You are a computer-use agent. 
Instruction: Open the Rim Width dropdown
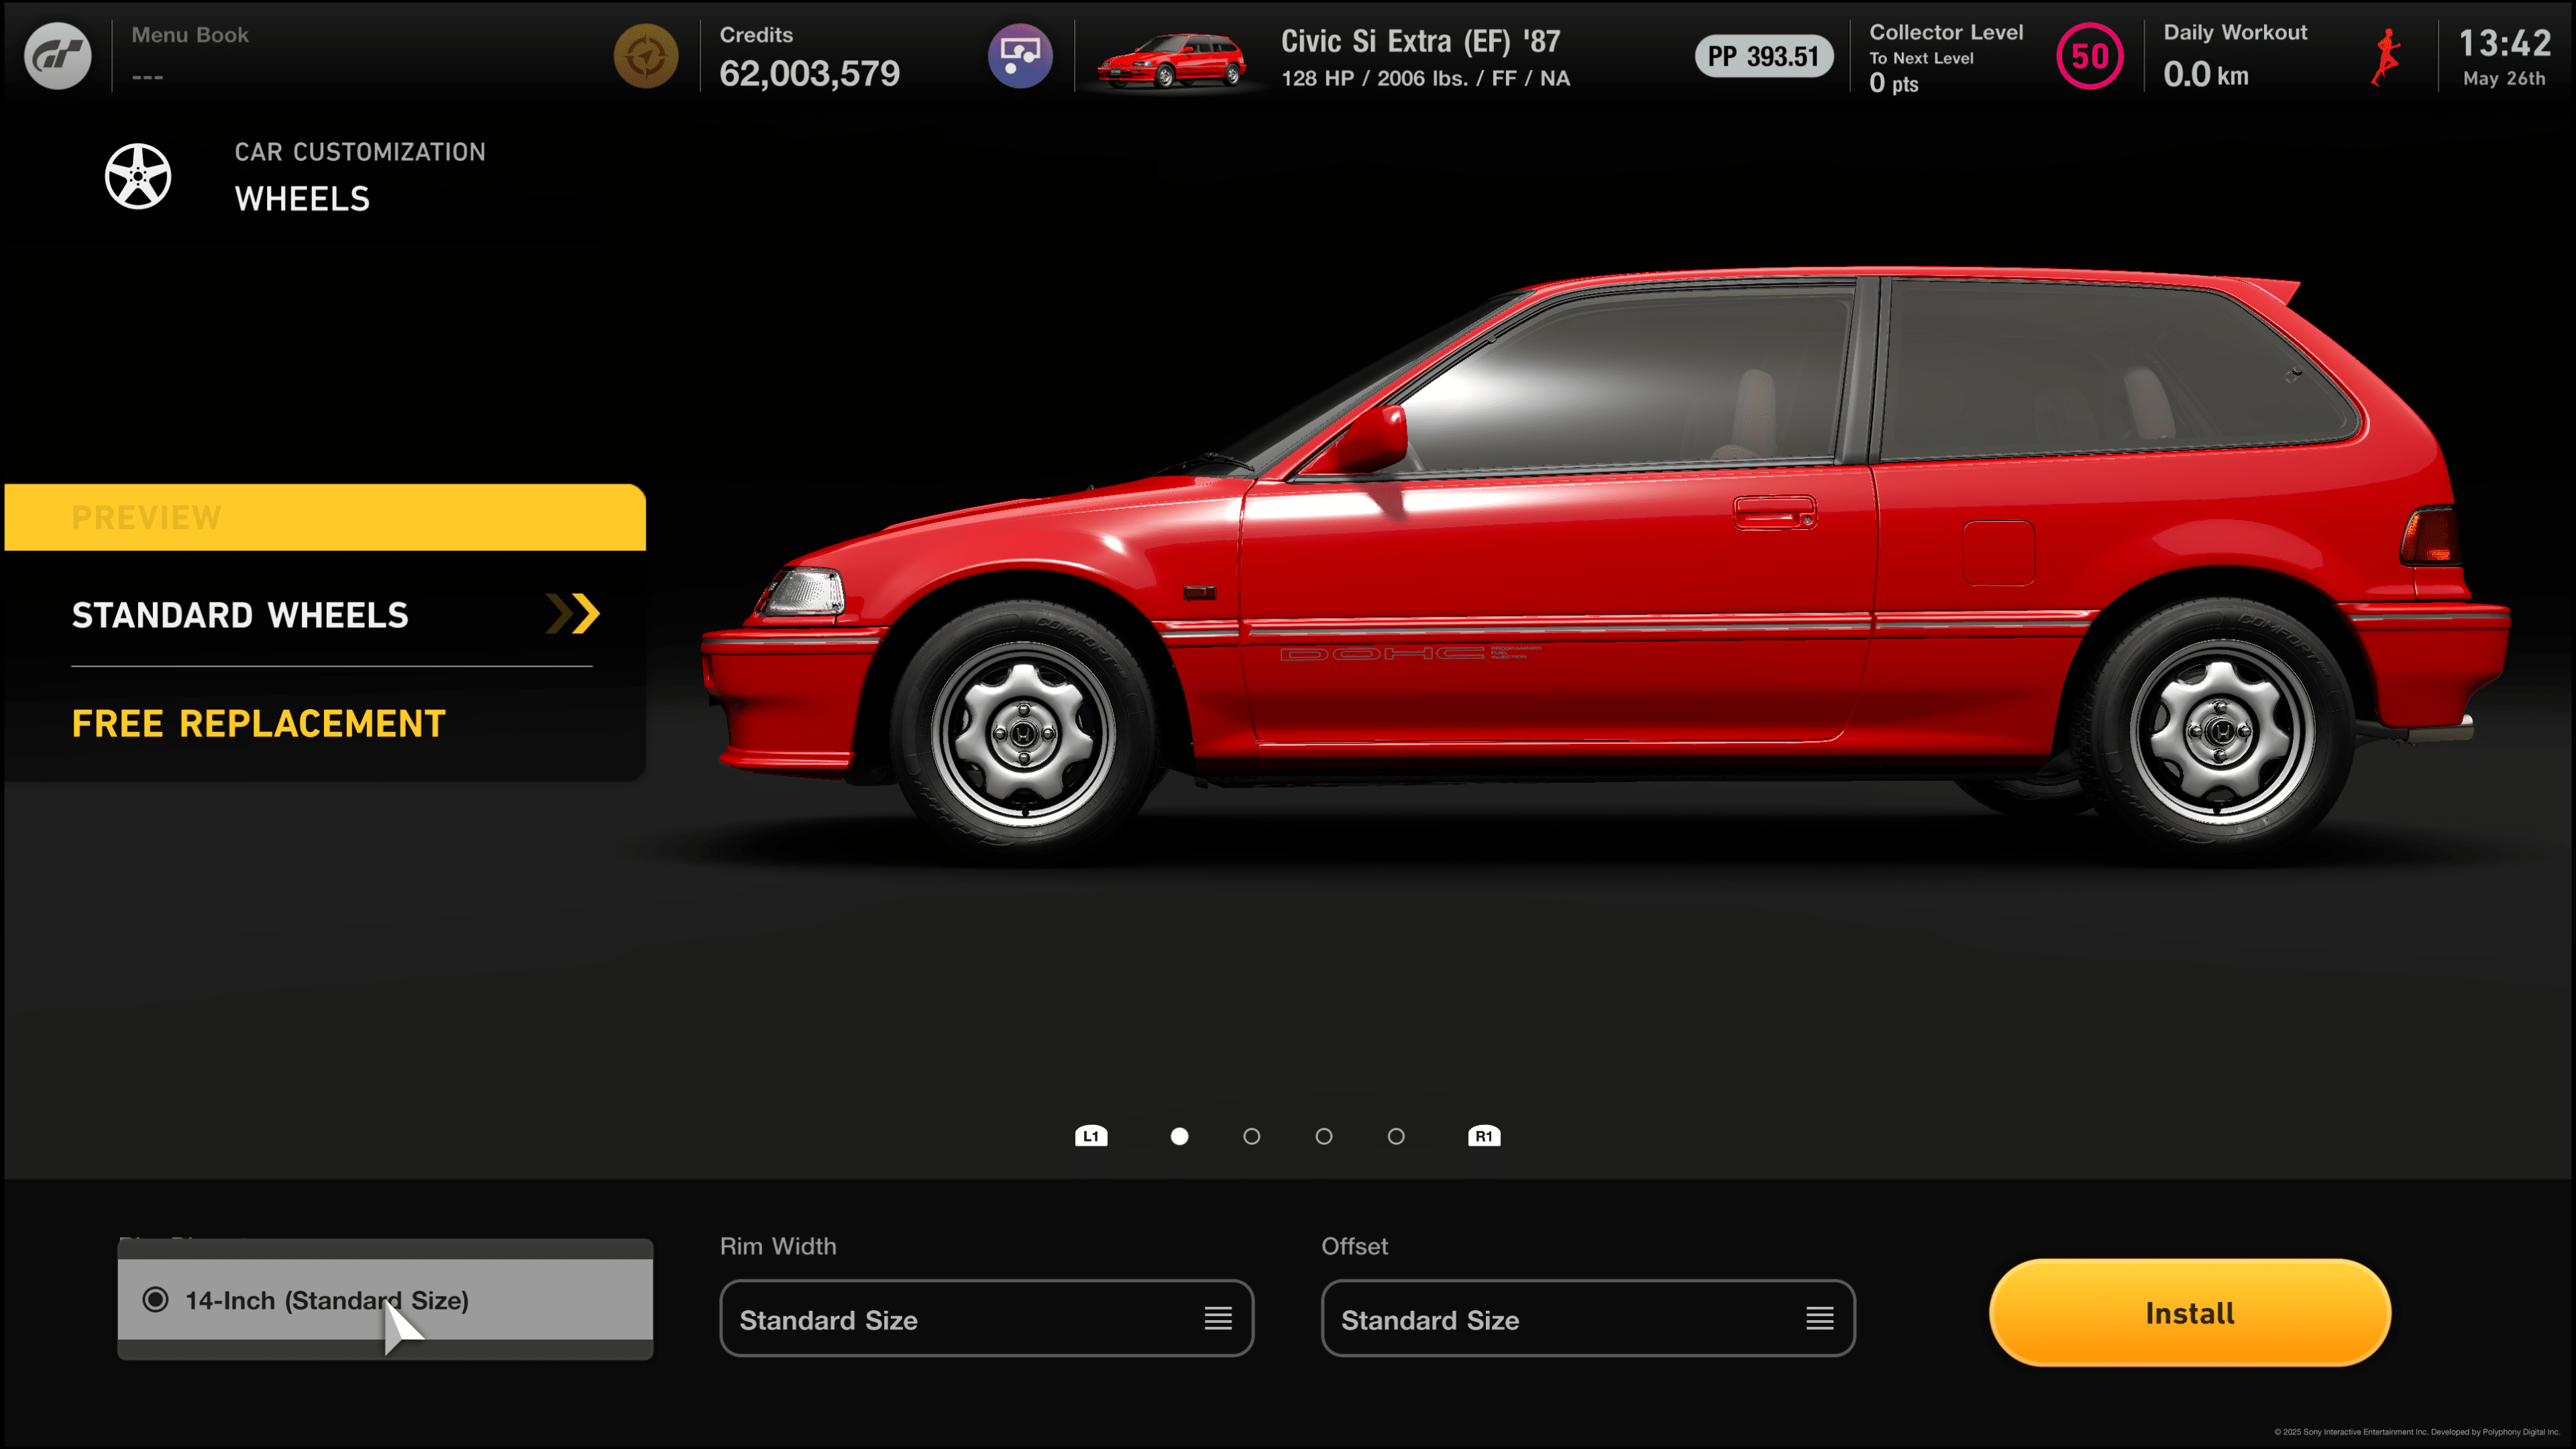click(986, 1318)
